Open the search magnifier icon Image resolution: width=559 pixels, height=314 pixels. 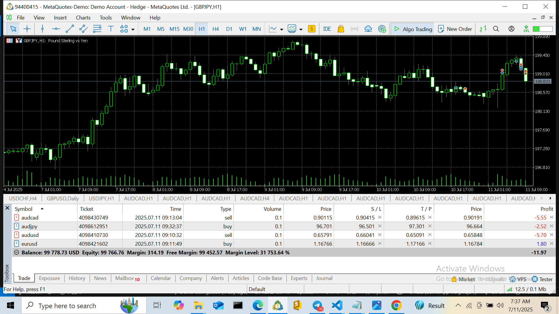pyautogui.click(x=496, y=29)
